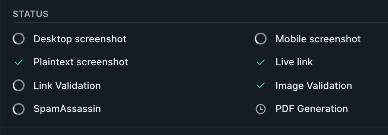Screen dimensions: 388x135
Task: Click the dark strip below the status panel
Action: pos(194,131)
